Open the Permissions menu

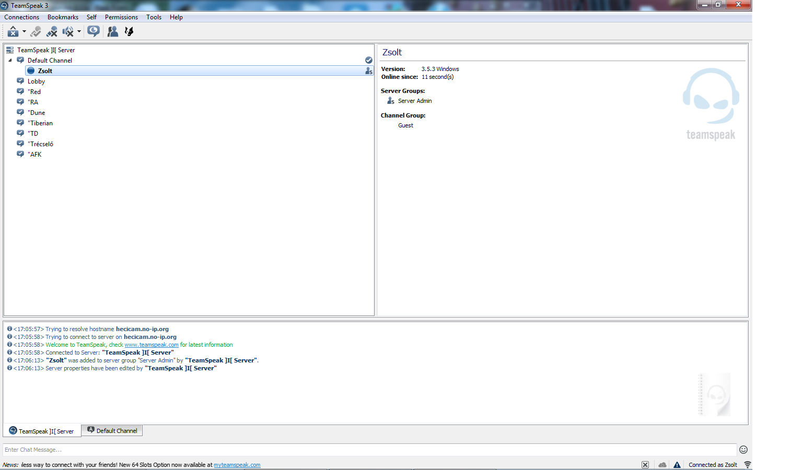click(121, 17)
